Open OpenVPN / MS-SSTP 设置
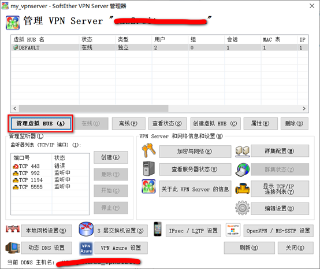Screen dimensions: 320x269 coord(278,231)
